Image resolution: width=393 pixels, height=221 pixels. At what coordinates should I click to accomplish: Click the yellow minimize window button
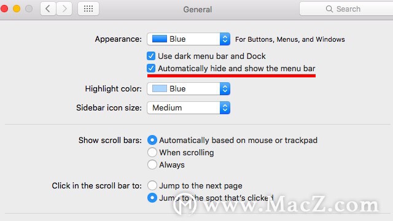(17, 9)
